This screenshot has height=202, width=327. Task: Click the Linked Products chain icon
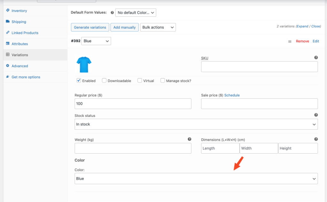(7, 32)
